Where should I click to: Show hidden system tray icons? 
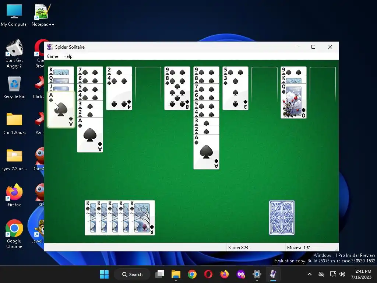click(x=310, y=274)
